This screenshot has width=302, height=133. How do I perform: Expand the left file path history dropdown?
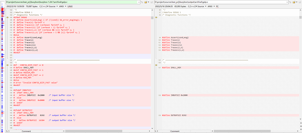coord(138,2)
